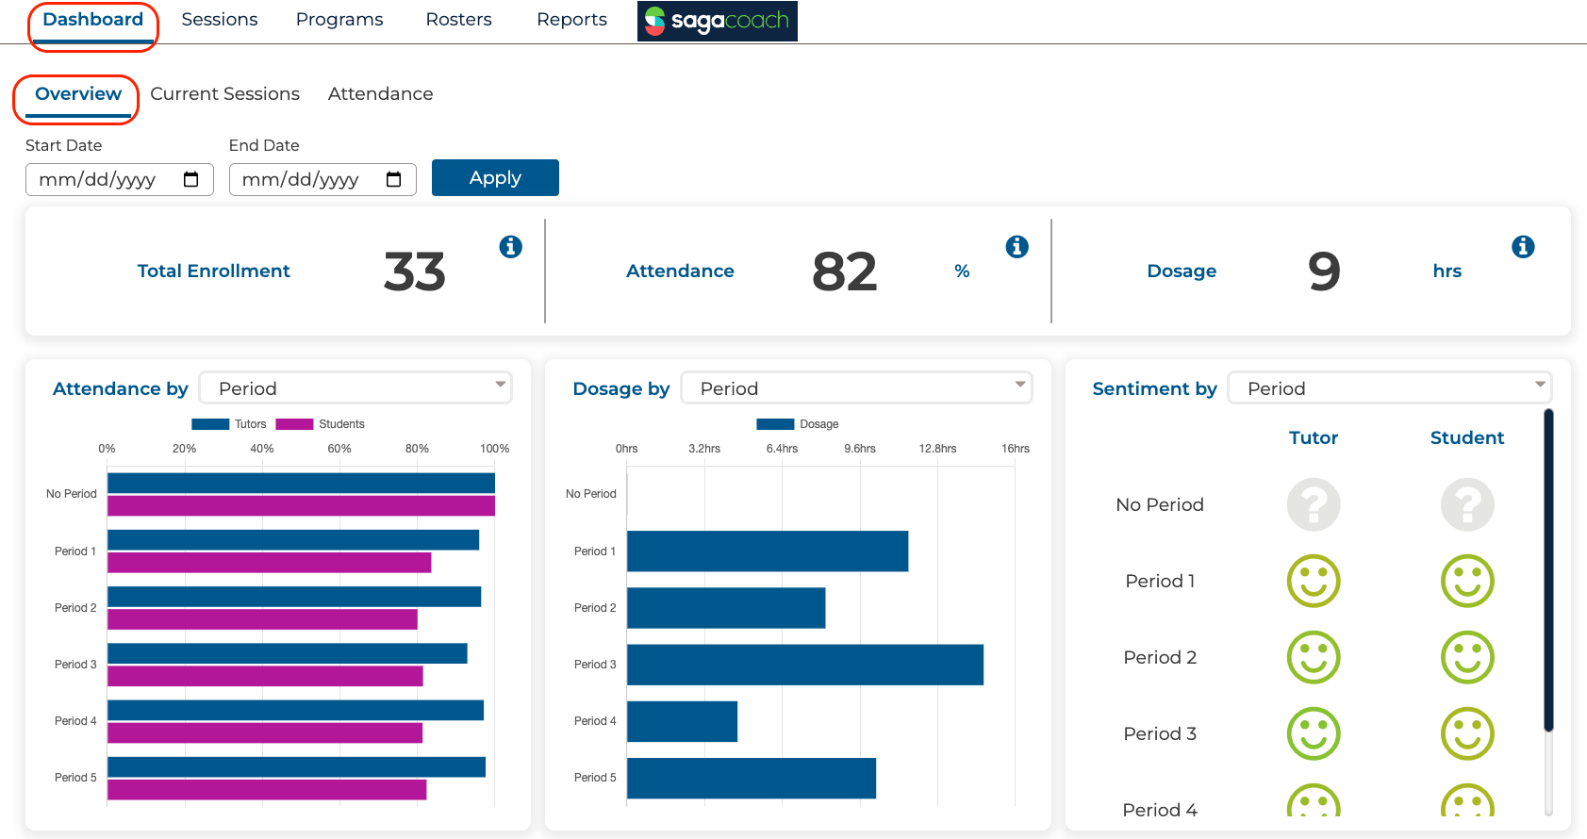
Task: Open the End Date calendar picker icon
Action: point(394,179)
